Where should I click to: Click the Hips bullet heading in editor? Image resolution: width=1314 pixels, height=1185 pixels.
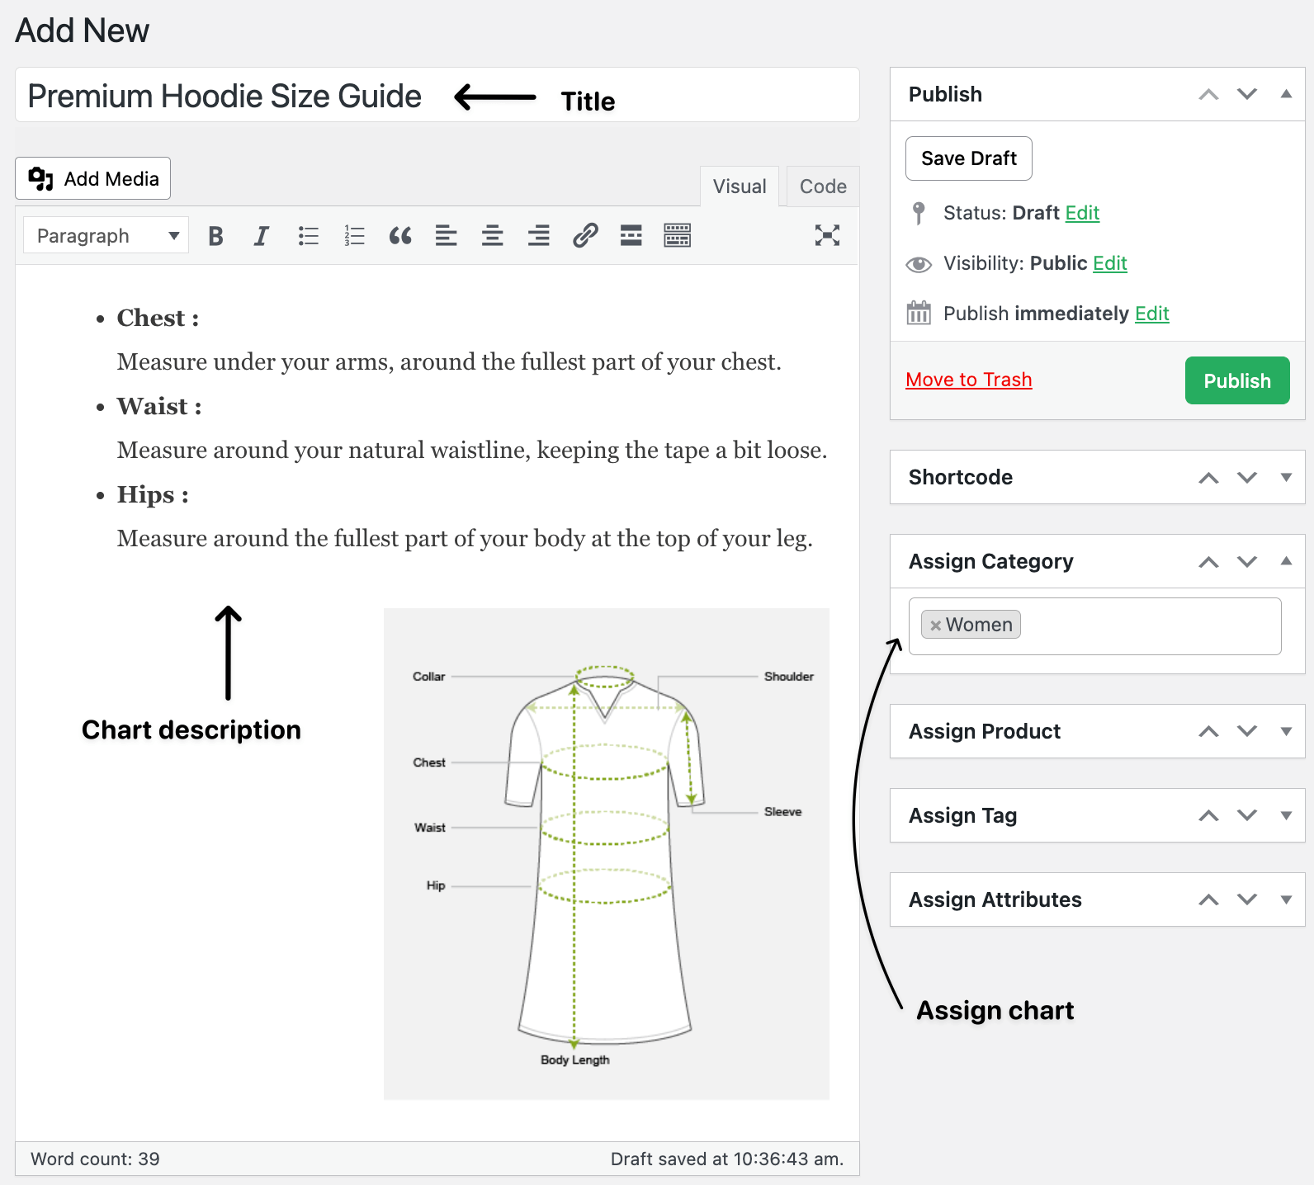[x=153, y=494]
